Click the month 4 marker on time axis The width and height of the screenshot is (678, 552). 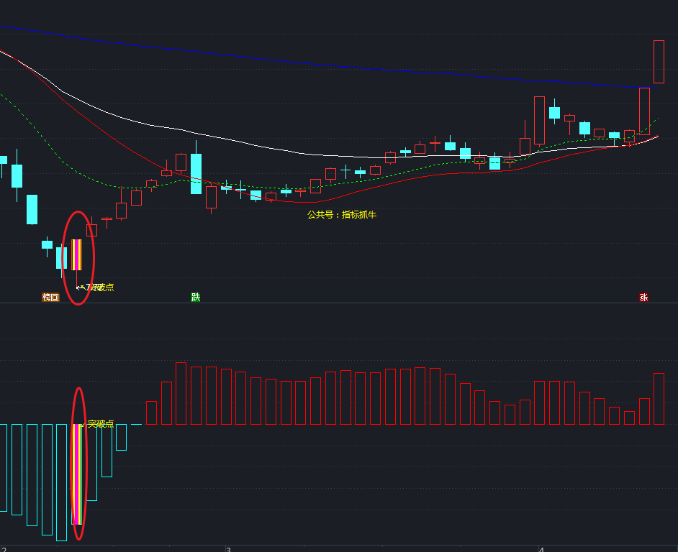pos(541,548)
